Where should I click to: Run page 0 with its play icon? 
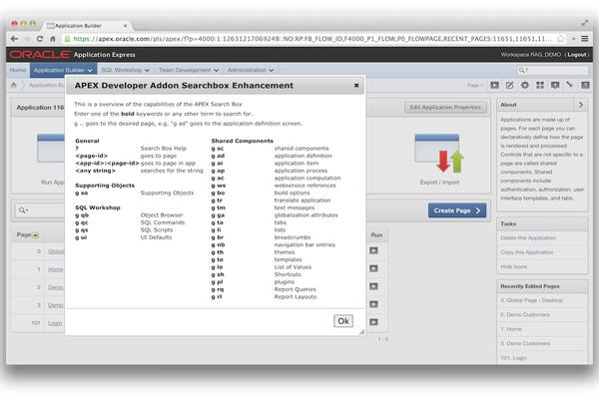(x=373, y=250)
